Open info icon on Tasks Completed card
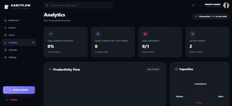This screenshot has height=106, width=232. (x=130, y=32)
